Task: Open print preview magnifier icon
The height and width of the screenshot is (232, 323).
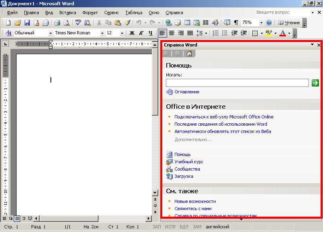Action: point(67,23)
